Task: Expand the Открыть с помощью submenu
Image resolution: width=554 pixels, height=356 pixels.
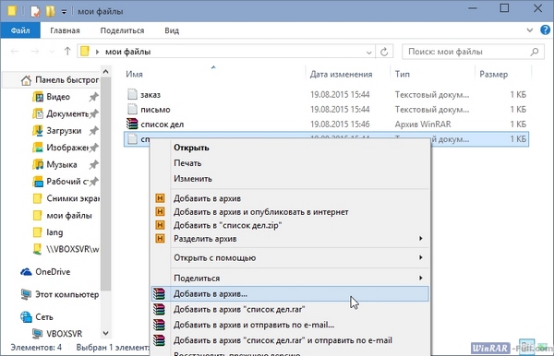Action: coord(421,257)
